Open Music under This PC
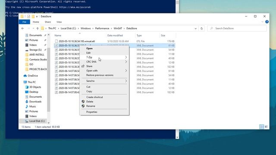The height and width of the screenshot is (155, 276). coord(33,106)
